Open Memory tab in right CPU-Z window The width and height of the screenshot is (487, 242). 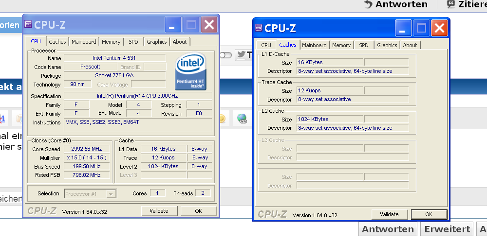341,45
